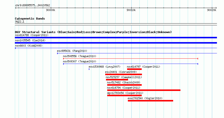
Task: Open the esv1530968 (Levy2007) label
Action: pyautogui.click(x=104, y=67)
